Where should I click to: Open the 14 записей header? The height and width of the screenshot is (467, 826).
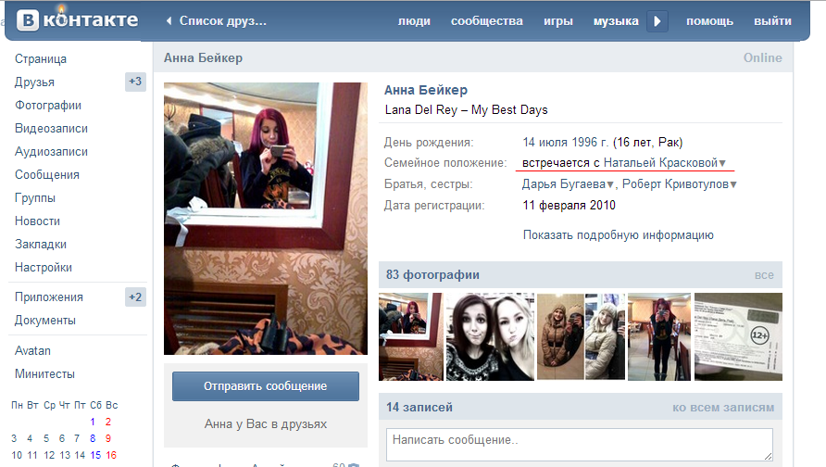pos(419,408)
